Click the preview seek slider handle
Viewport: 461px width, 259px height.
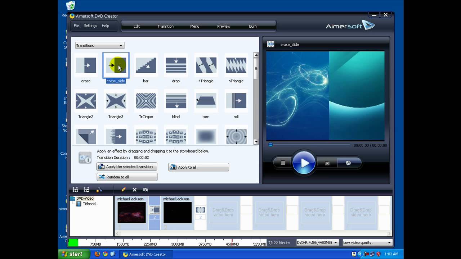pos(270,145)
